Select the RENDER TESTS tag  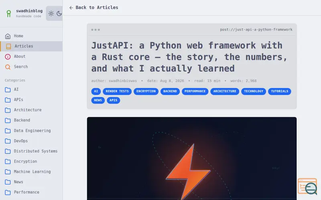[x=117, y=91]
